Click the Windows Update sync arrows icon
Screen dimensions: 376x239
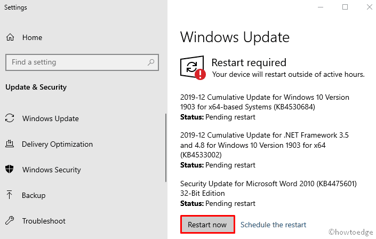pyautogui.click(x=10, y=118)
